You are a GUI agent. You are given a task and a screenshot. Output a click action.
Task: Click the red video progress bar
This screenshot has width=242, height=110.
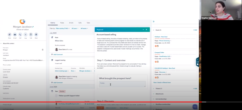(x=101, y=102)
